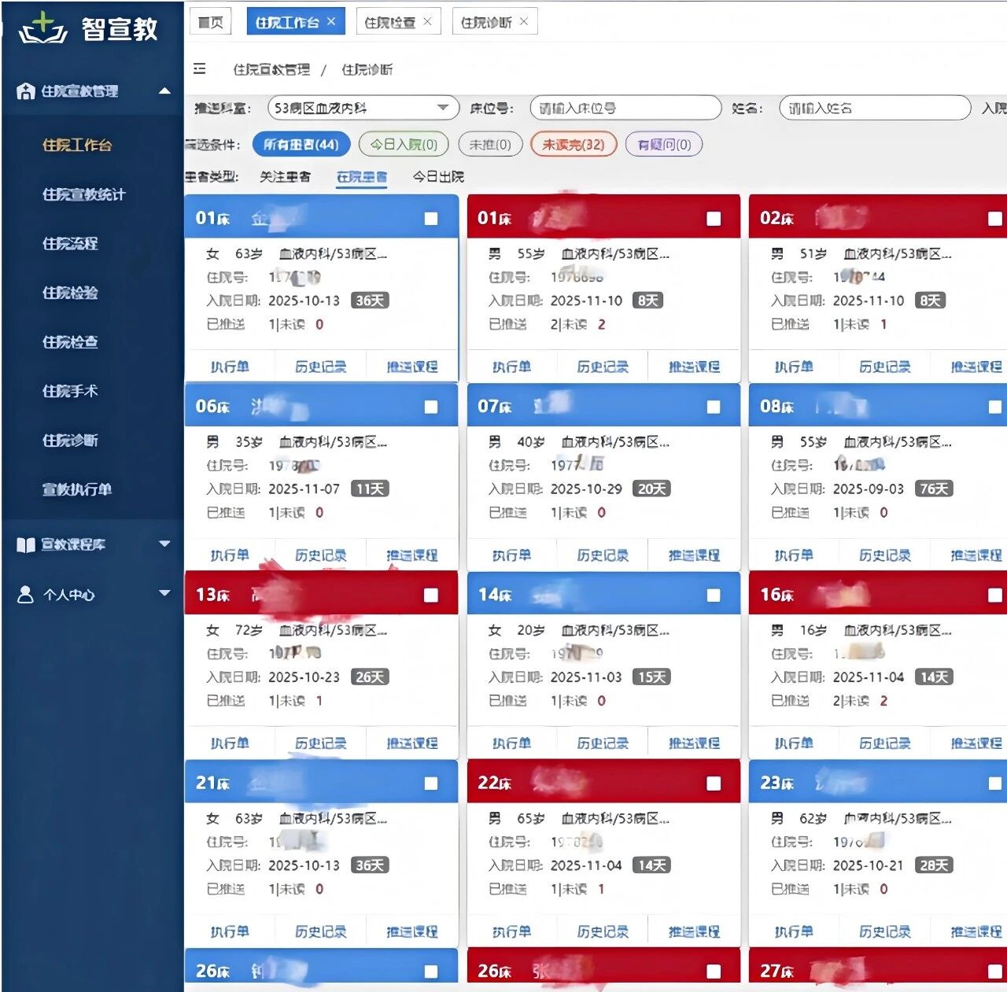Toggle the sidebar with the hamburger icon
This screenshot has width=1007, height=992.
[x=200, y=69]
